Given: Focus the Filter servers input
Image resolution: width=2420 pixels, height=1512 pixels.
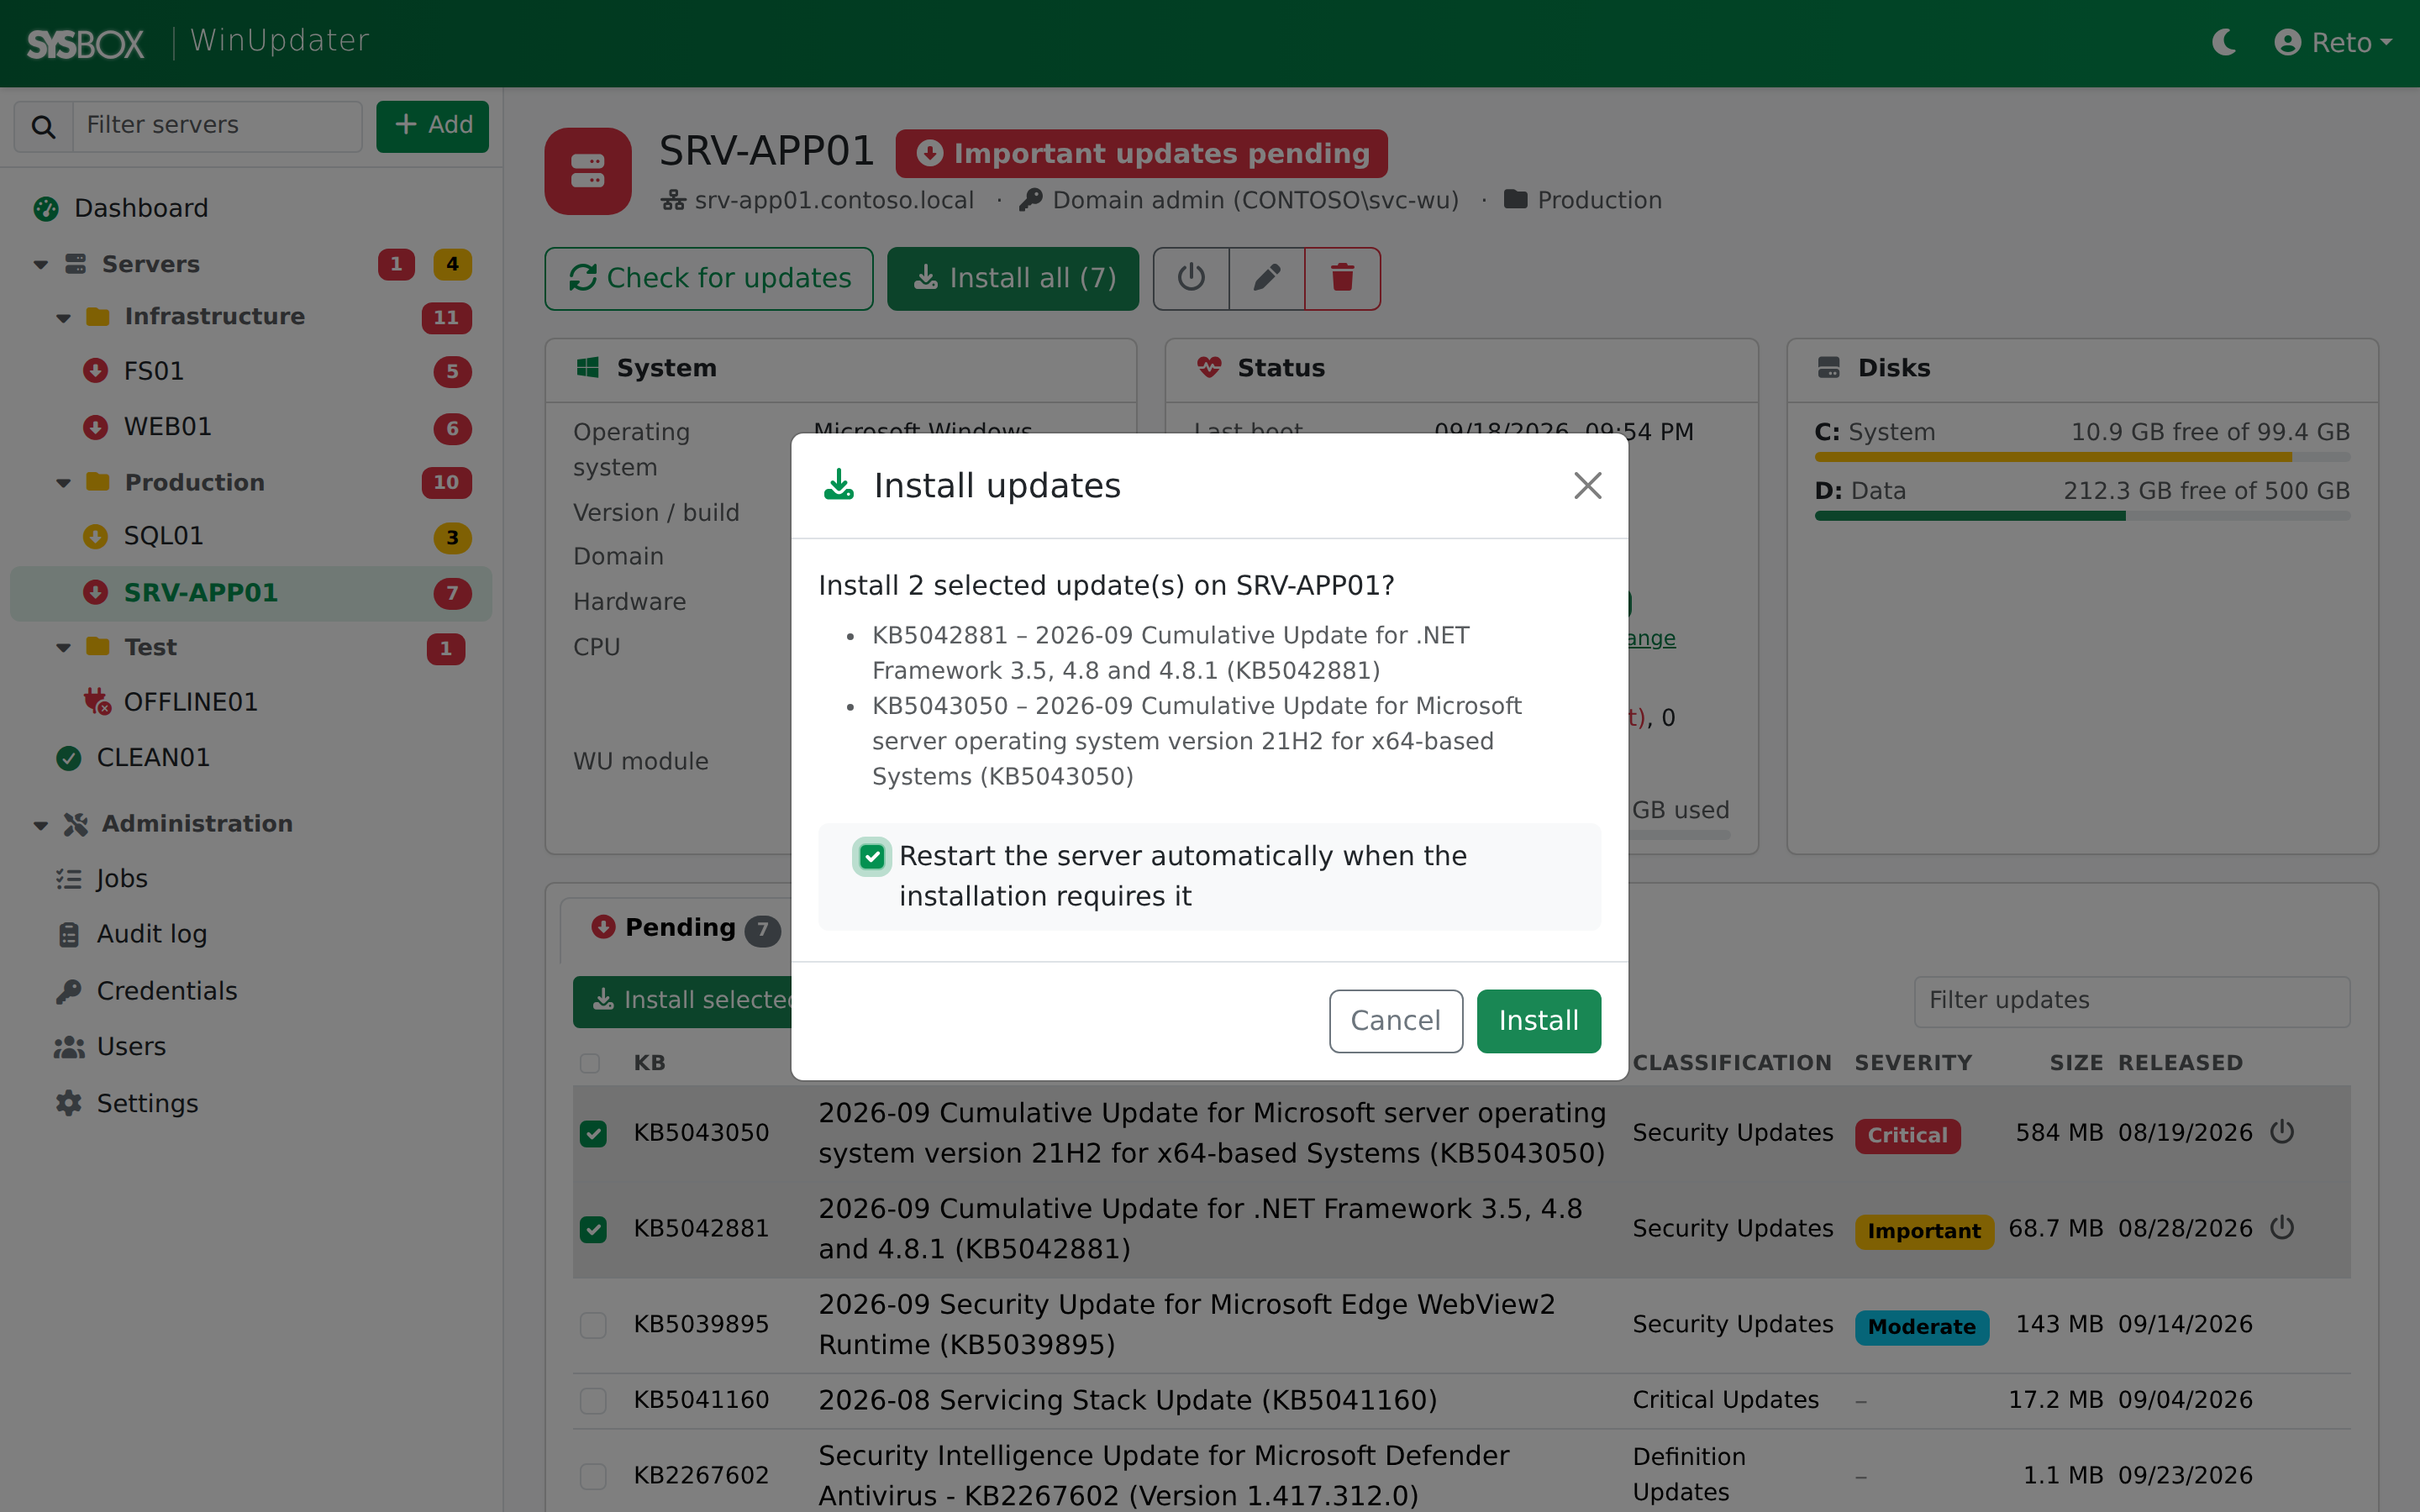Looking at the screenshot, I should point(217,126).
